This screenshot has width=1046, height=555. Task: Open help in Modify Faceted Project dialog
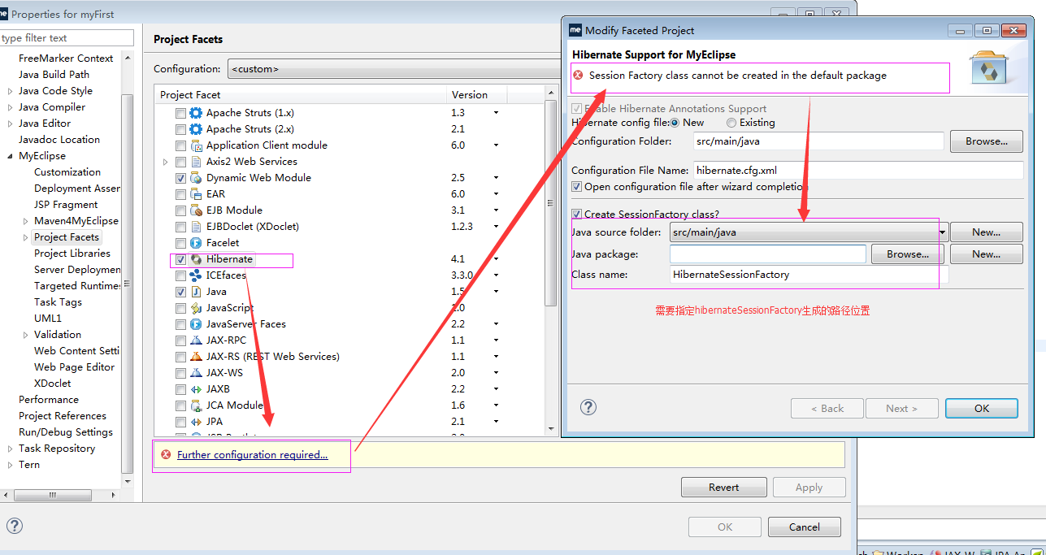589,408
